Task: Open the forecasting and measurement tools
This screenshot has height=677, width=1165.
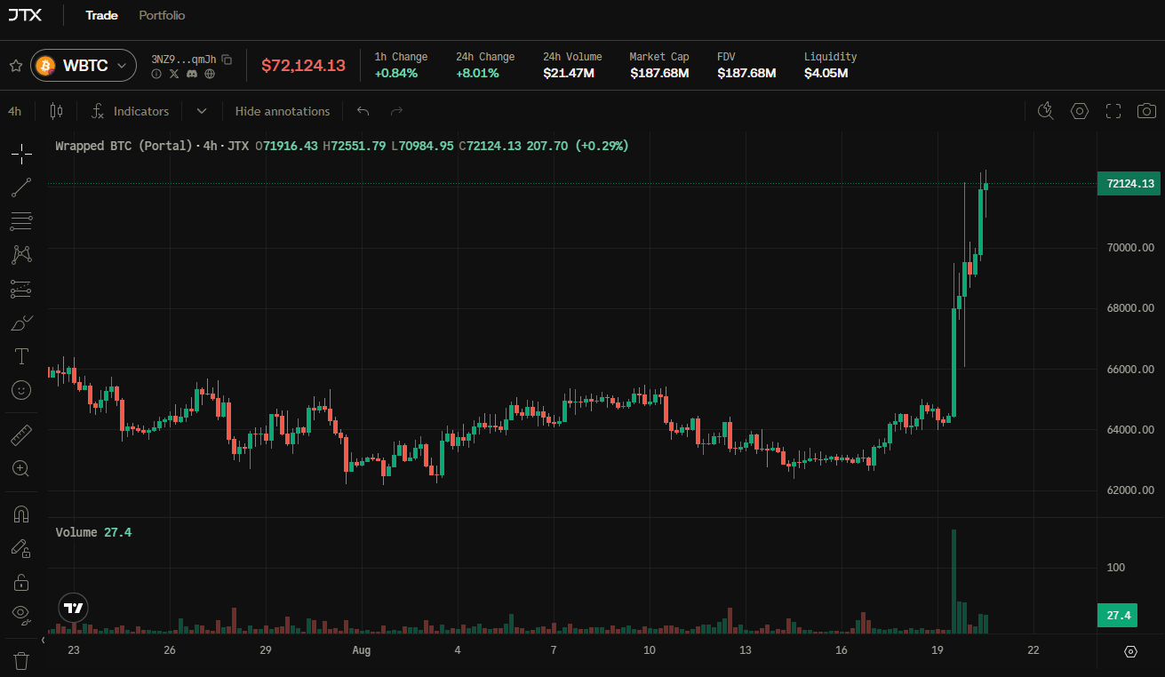Action: click(x=22, y=289)
